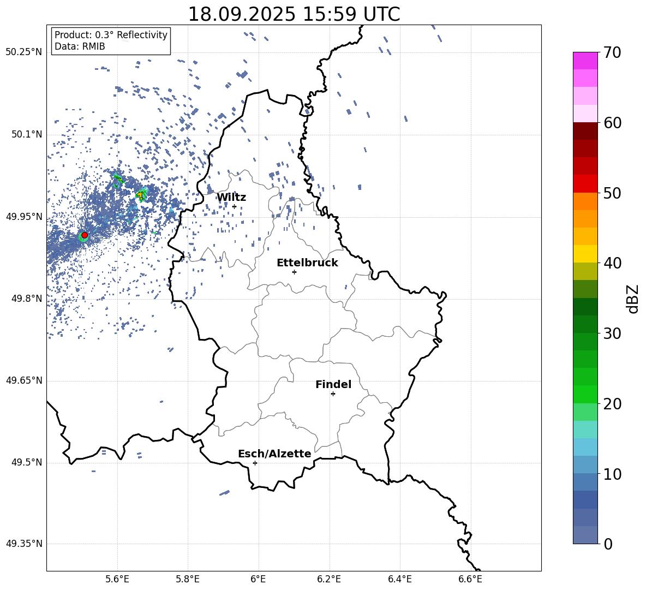Click the Wiltz station cross marker
Viewport: 646px width, 590px height.
click(235, 206)
